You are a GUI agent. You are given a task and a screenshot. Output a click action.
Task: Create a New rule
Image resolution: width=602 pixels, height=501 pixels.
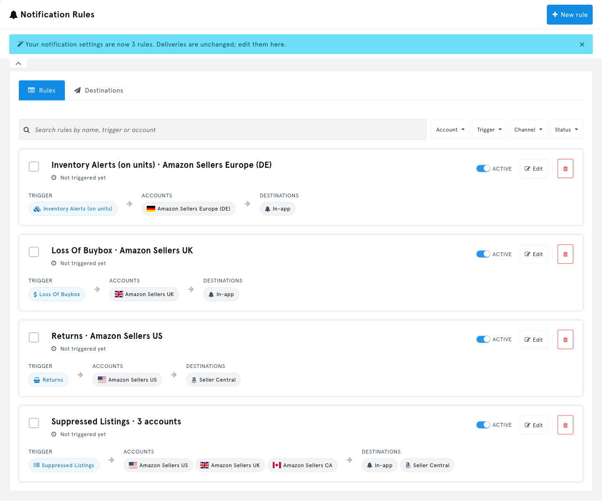click(x=570, y=15)
